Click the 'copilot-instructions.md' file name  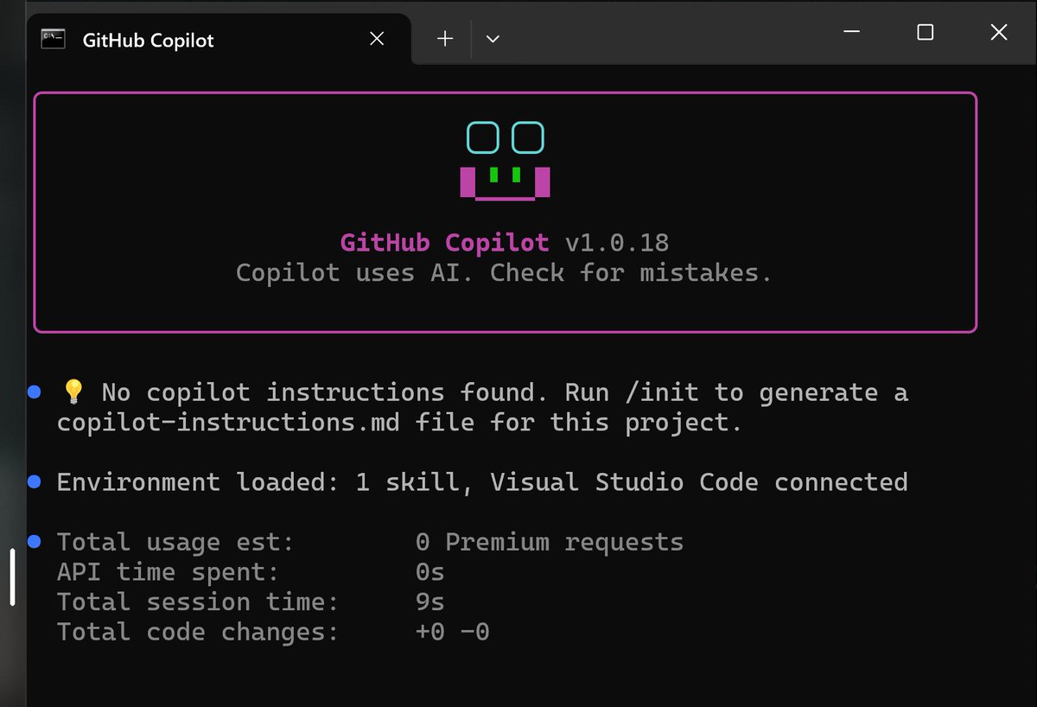228,423
